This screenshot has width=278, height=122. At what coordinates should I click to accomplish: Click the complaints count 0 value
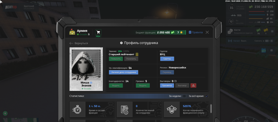tap(137, 106)
